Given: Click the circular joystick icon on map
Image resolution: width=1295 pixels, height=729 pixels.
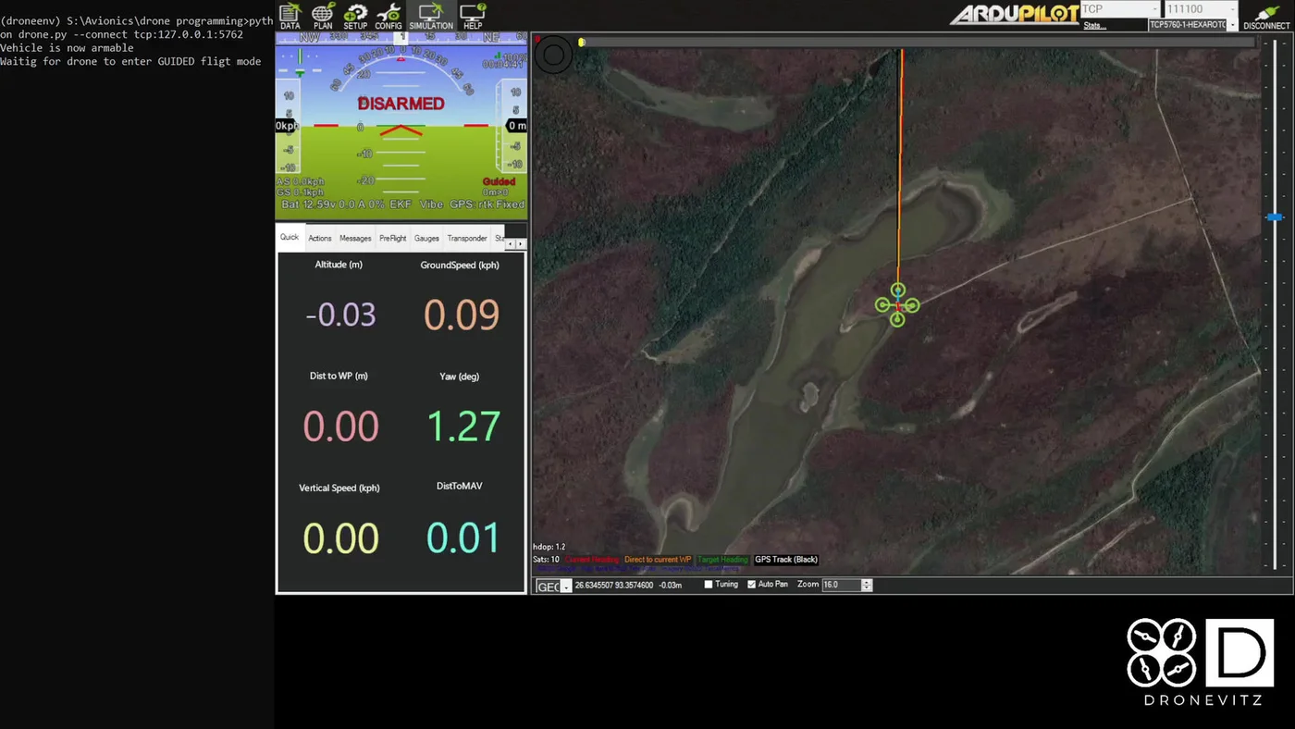Looking at the screenshot, I should tap(553, 55).
